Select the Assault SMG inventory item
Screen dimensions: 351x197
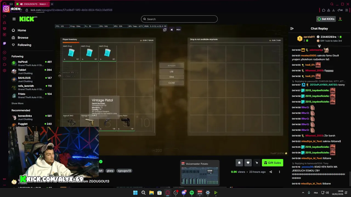[x=71, y=122]
